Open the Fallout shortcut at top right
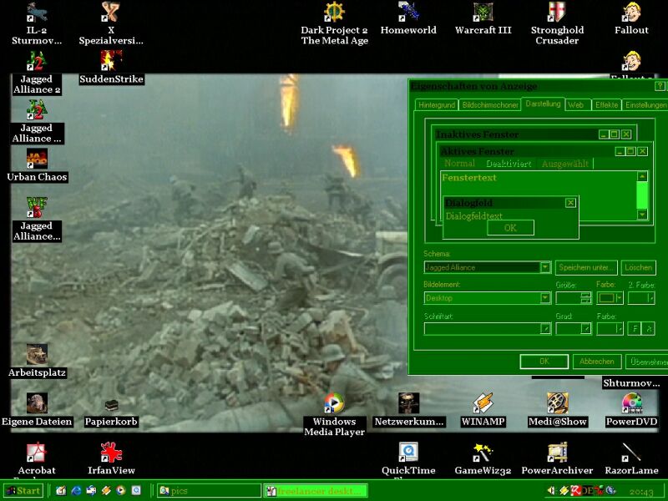 tap(631, 13)
